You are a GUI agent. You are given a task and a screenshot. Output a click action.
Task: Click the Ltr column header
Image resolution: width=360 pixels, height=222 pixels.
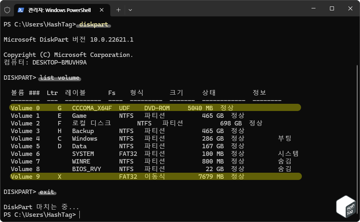[52, 93]
